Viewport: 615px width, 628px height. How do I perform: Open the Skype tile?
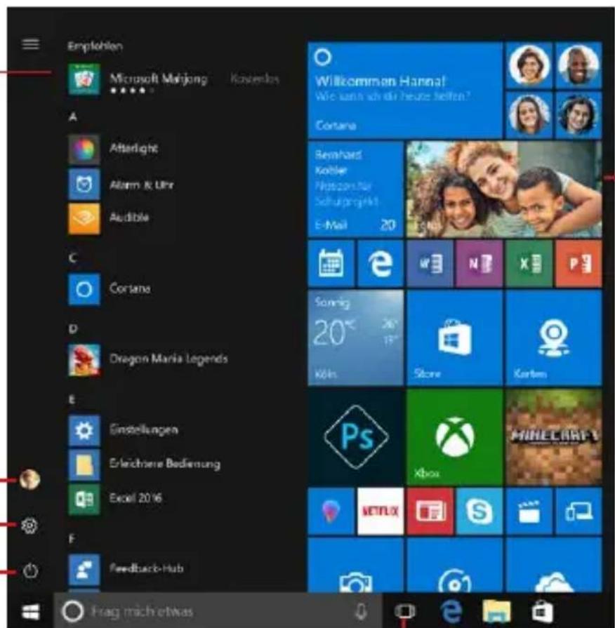pos(480,511)
